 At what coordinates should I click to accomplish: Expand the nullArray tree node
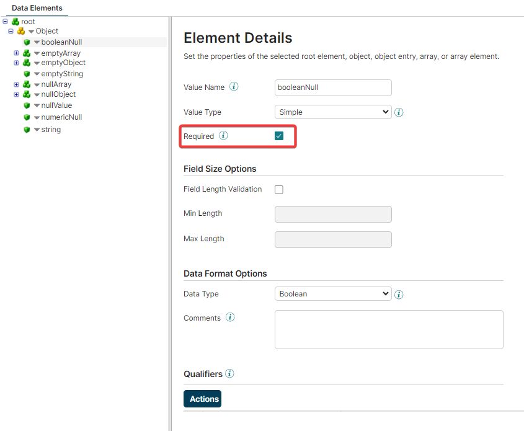(x=17, y=84)
